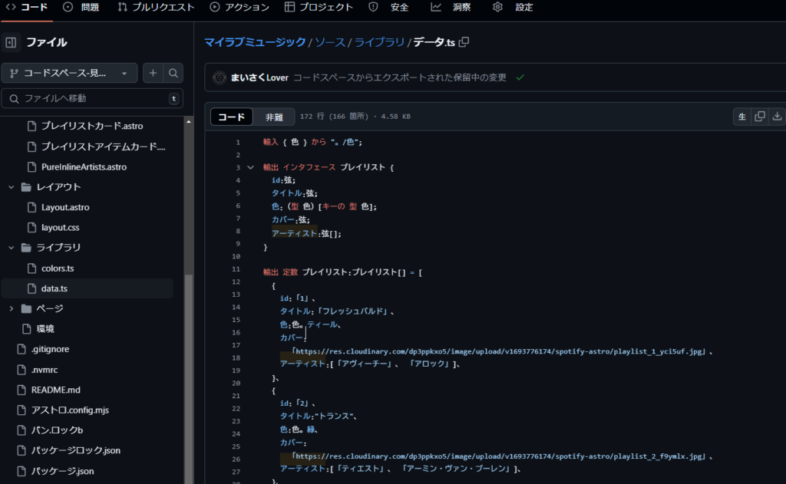Open the プロジェクト tab
Screen dimensions: 786x484
pos(319,7)
